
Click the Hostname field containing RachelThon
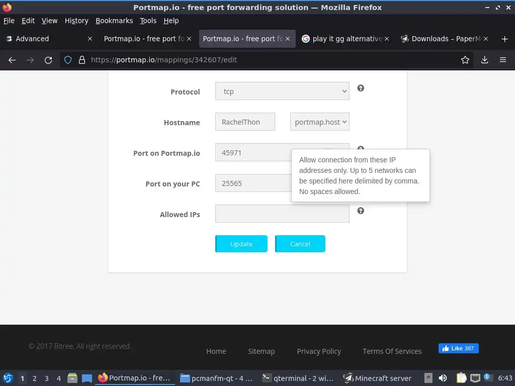(x=245, y=122)
